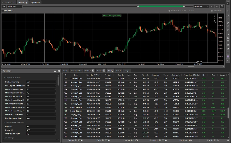Adjust the Higher ER stepper arrows

[x=55, y=127]
